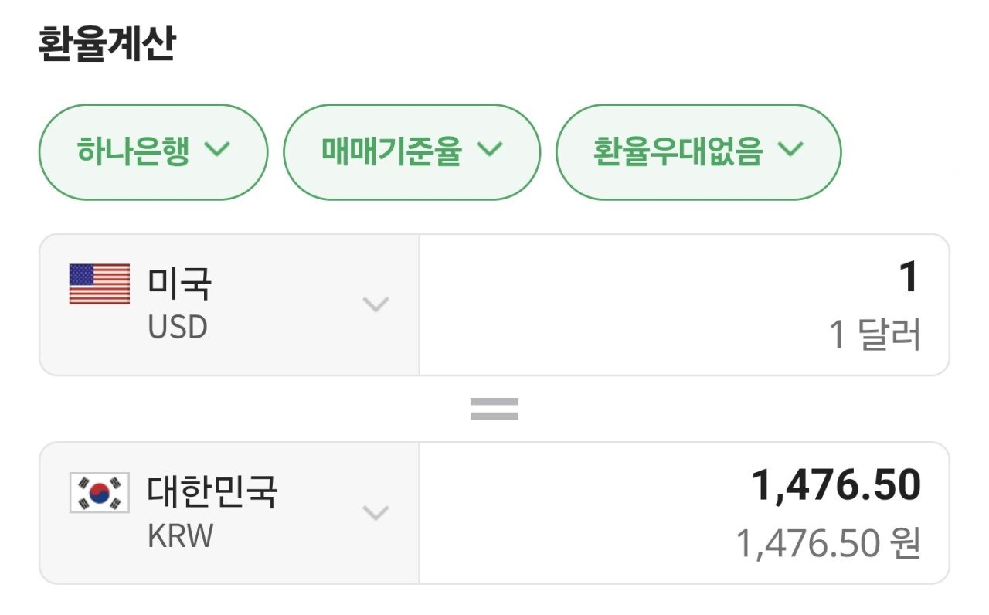Click the United States flag icon
The image size is (989, 615).
click(x=100, y=284)
